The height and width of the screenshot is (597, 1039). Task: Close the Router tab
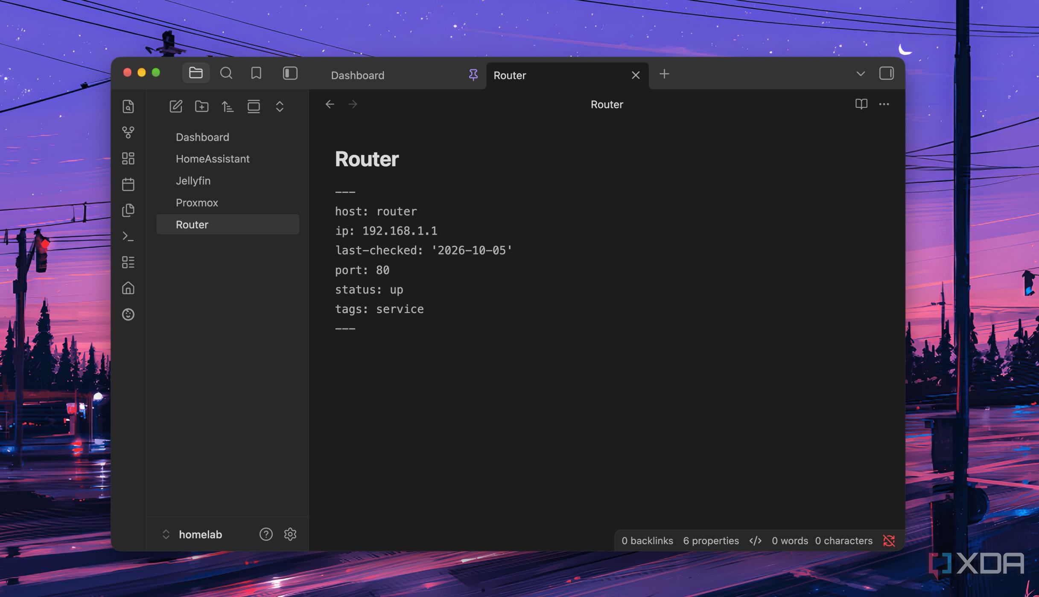(635, 75)
